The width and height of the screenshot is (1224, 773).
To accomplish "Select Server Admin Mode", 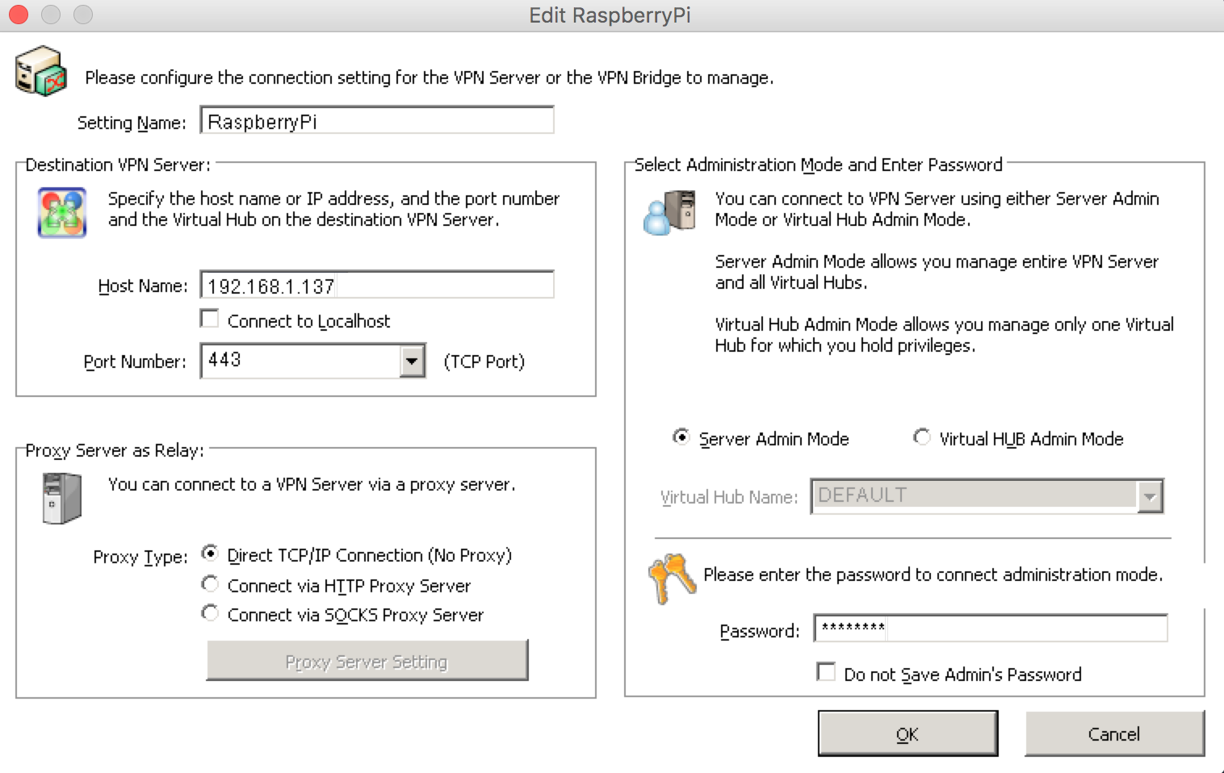I will (x=682, y=437).
